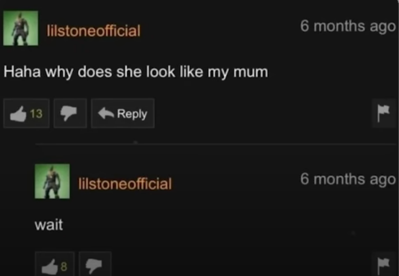Thumbs down the "wait" reply
This screenshot has width=399, height=276.
pos(95,264)
